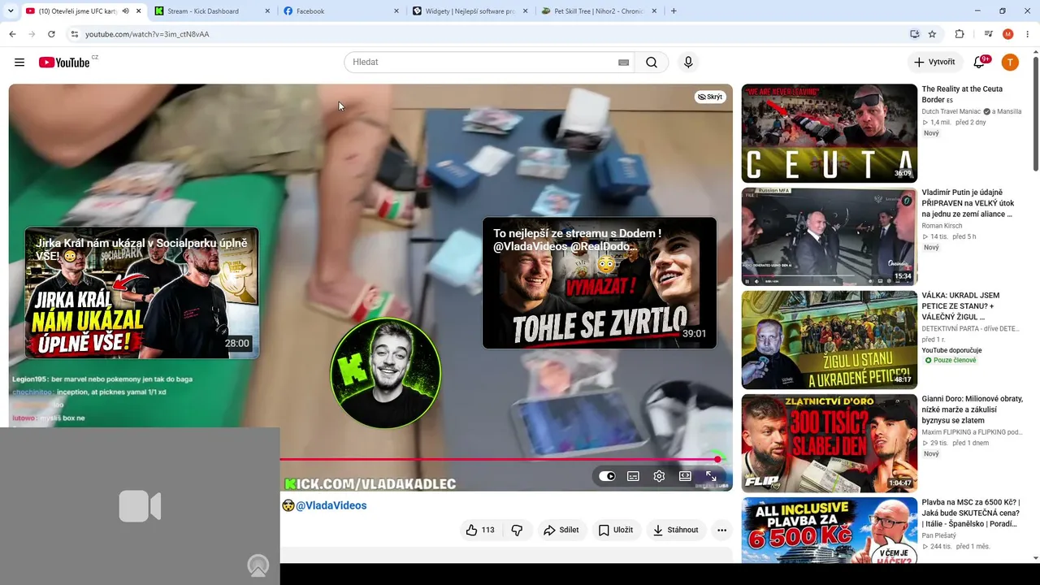1040x585 pixels.
Task: Open the browser extensions puzzle icon
Action: click(960, 34)
